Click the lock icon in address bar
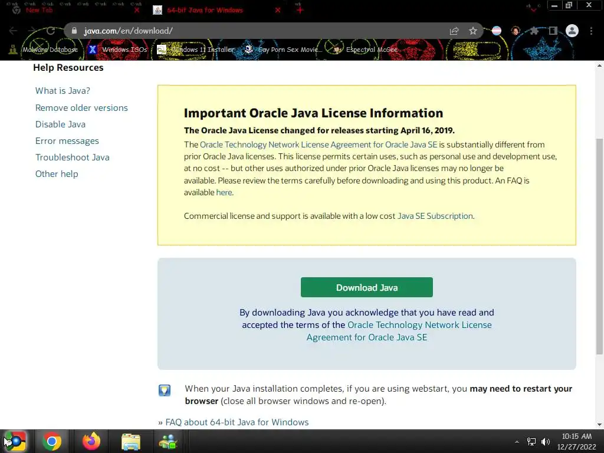 74,31
